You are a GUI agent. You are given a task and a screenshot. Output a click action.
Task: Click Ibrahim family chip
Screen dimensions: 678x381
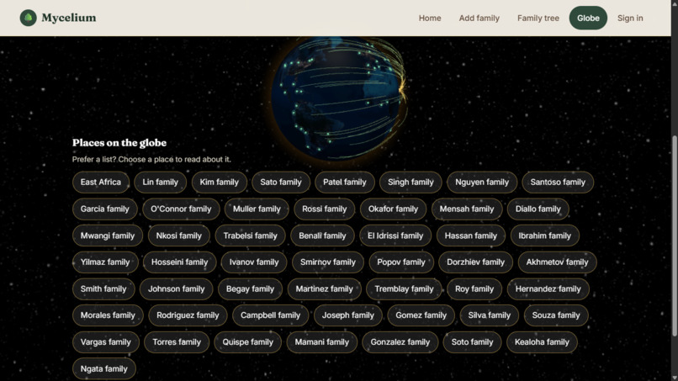coord(544,235)
